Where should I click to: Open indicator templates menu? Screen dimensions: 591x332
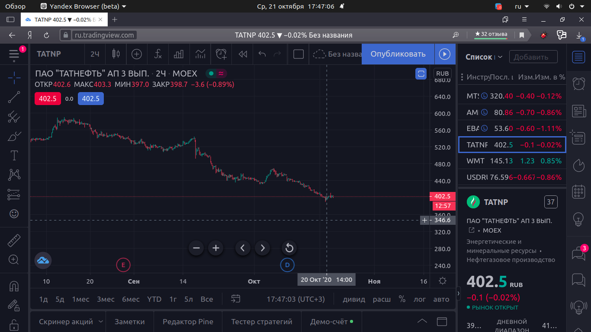(x=200, y=54)
